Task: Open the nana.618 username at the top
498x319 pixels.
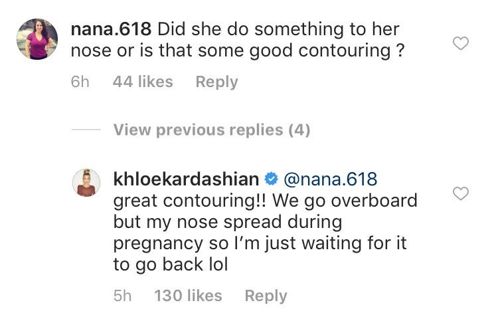Action: [x=109, y=30]
